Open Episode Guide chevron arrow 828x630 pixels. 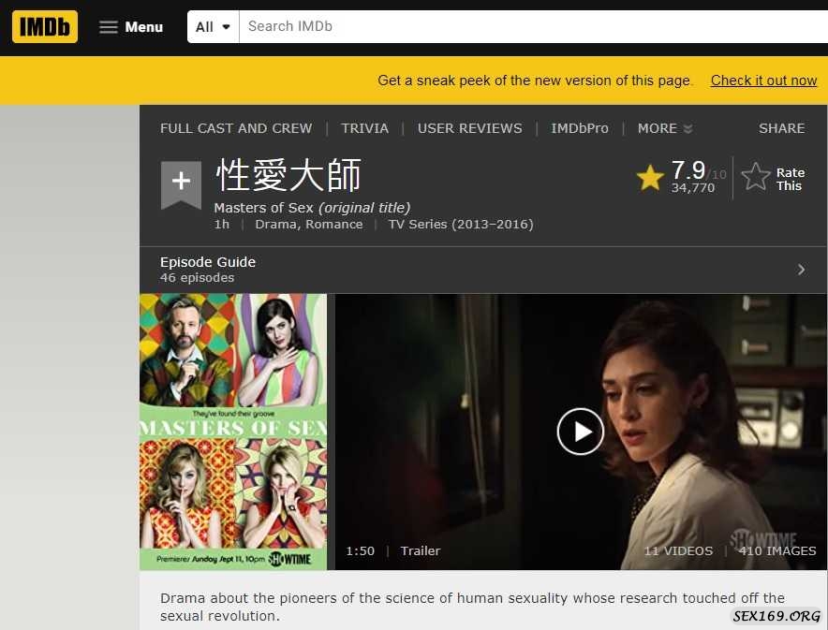pyautogui.click(x=801, y=270)
